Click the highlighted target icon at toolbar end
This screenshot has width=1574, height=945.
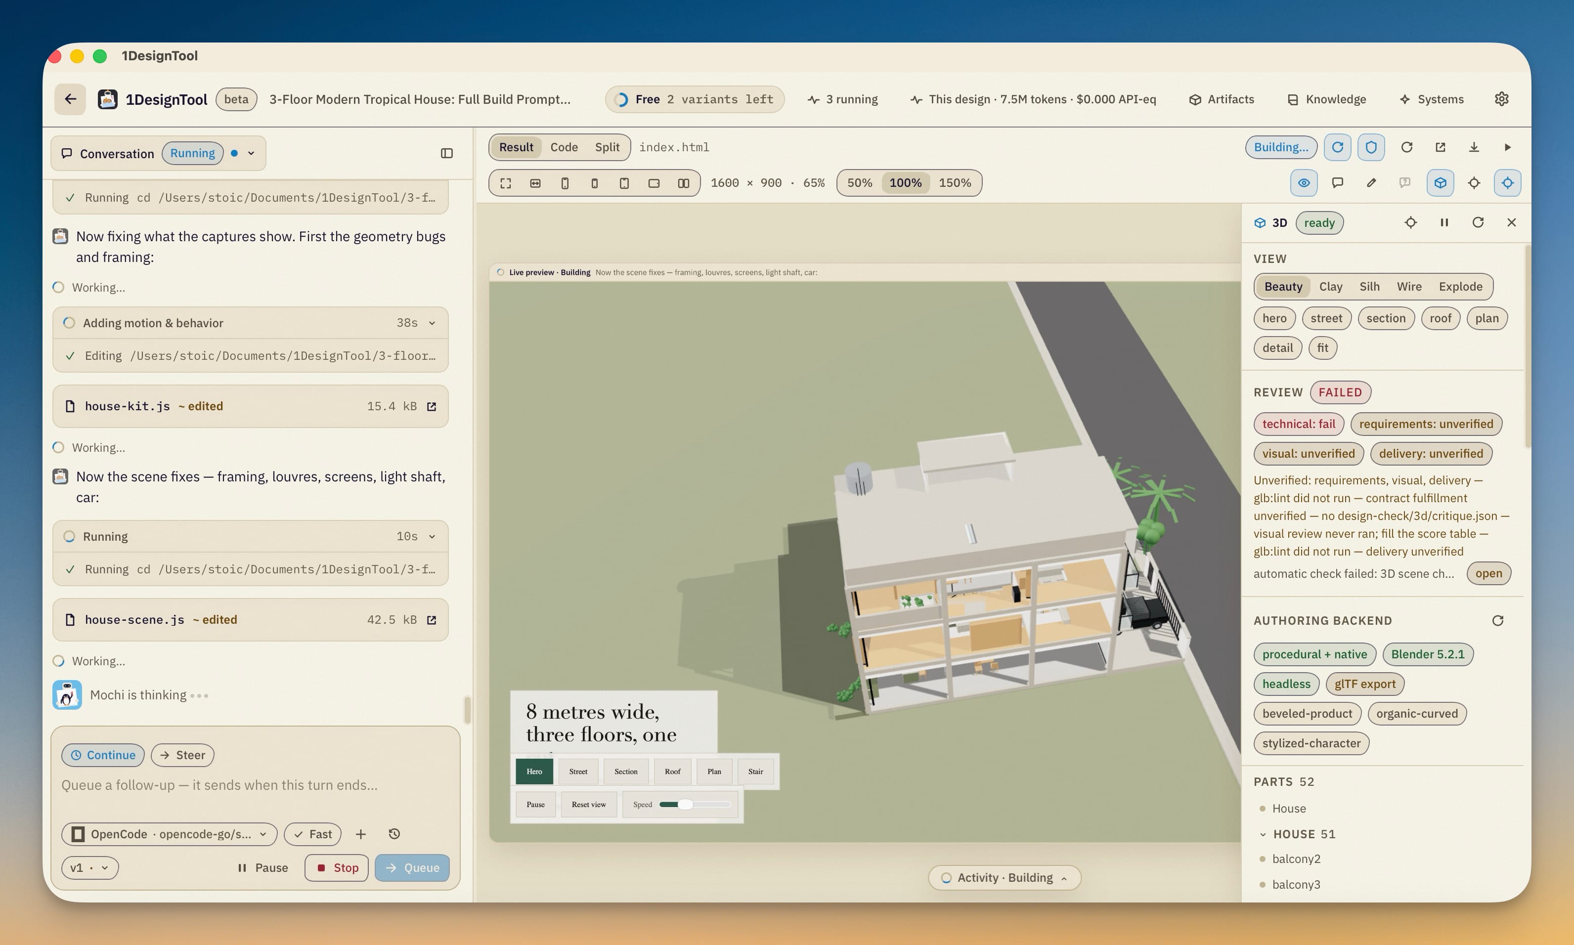(x=1508, y=183)
